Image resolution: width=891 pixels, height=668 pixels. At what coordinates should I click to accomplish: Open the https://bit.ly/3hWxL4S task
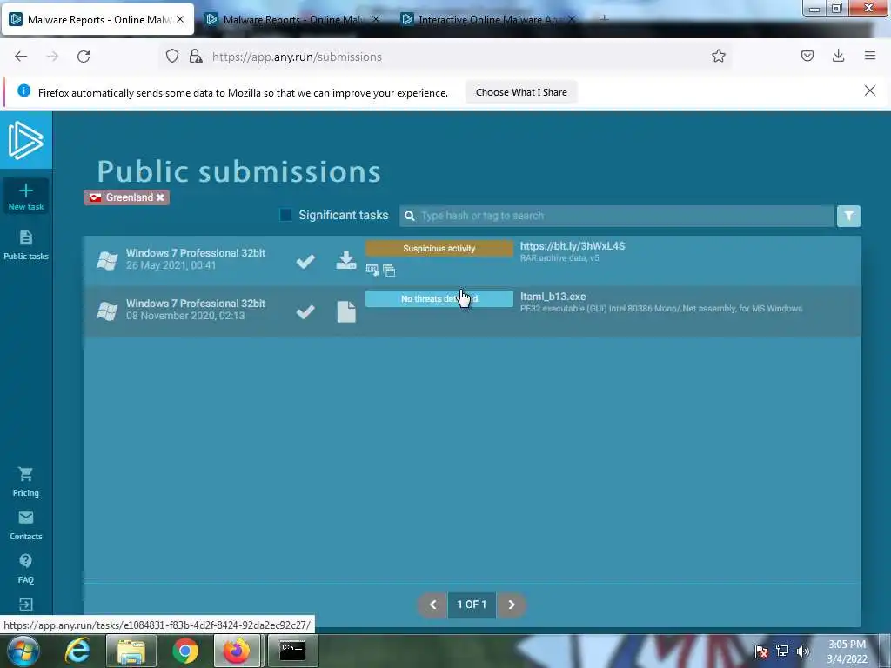pos(573,246)
